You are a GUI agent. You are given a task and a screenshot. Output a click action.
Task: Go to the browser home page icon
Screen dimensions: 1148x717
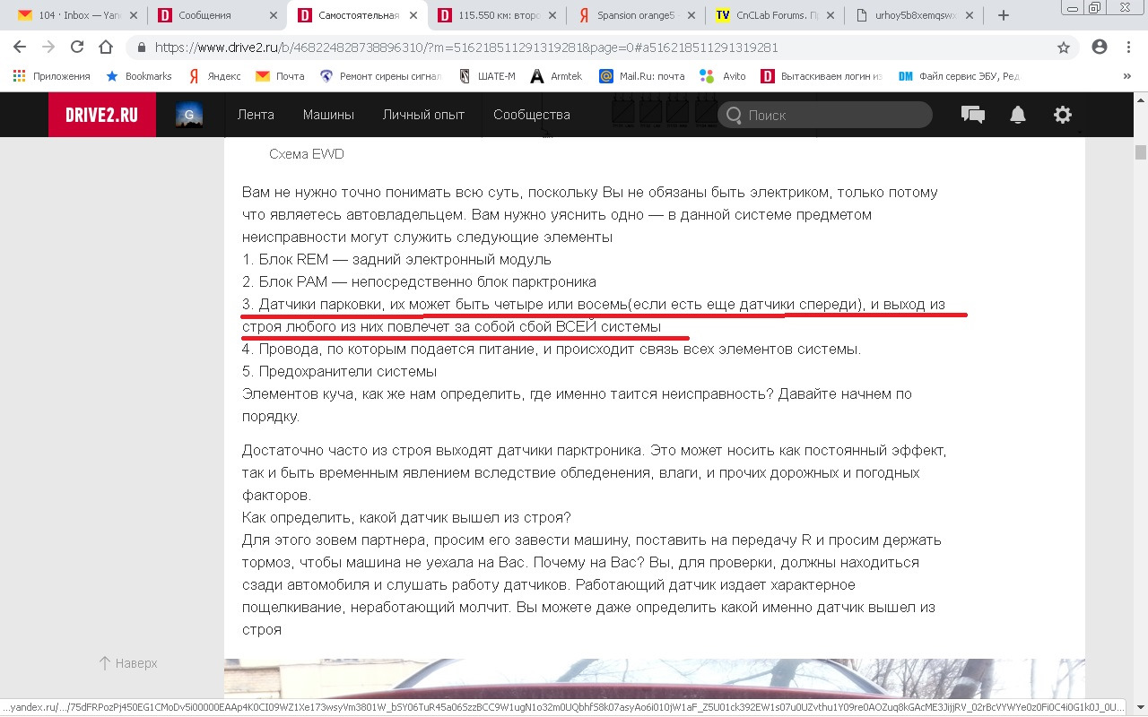tap(106, 48)
